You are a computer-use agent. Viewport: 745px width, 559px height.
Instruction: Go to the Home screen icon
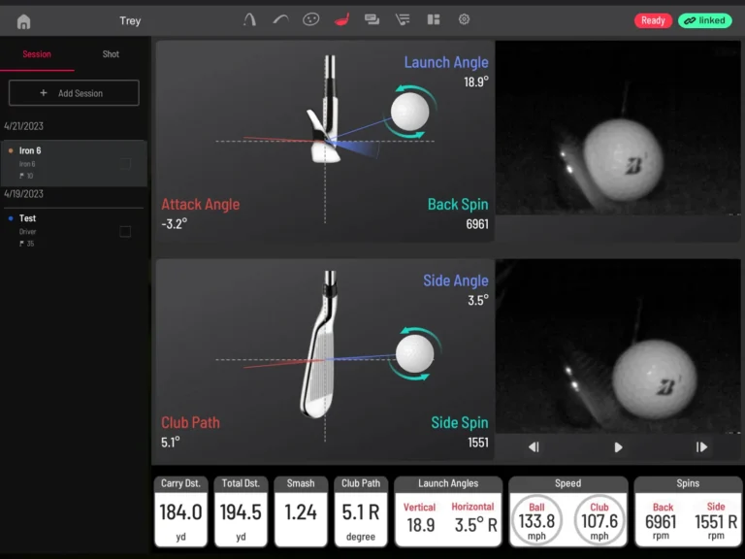pyautogui.click(x=24, y=21)
